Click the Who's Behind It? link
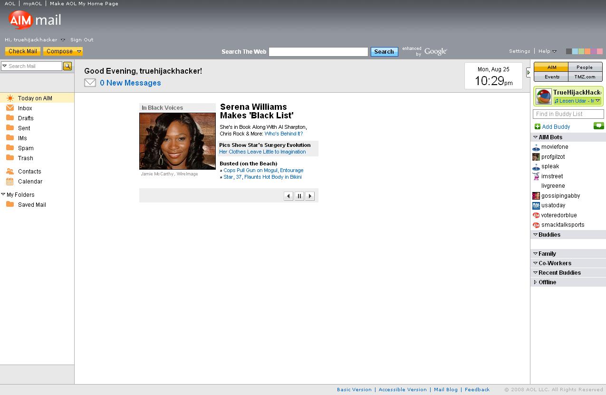606x395 pixels. (x=284, y=134)
